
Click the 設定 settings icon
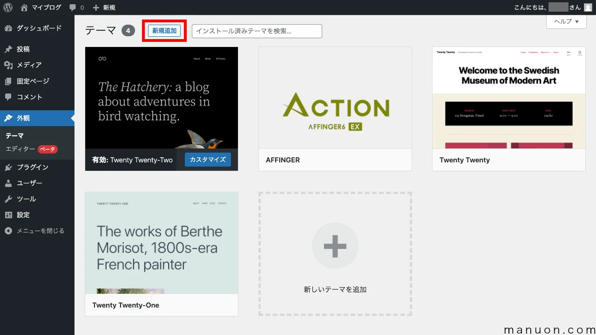coord(8,215)
